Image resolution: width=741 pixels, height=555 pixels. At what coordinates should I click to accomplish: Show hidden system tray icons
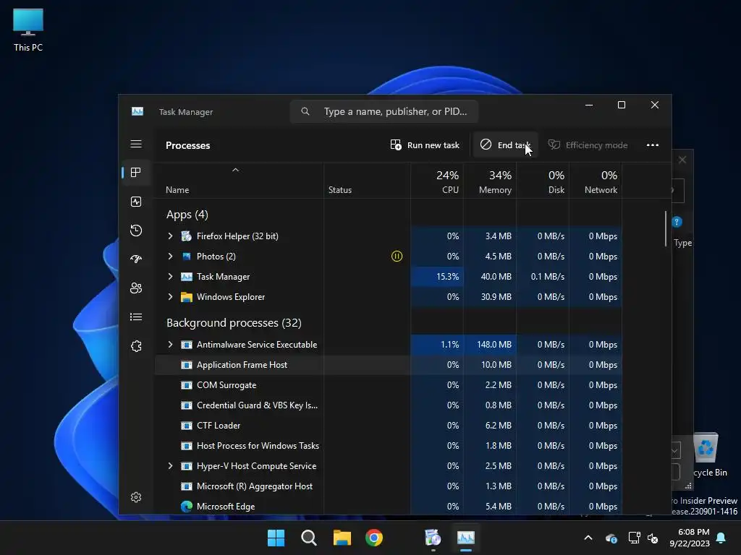pos(588,538)
